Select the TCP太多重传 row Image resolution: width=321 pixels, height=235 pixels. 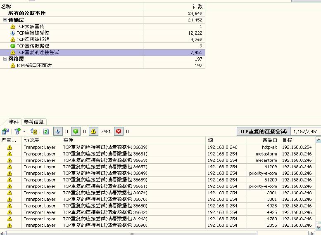(x=102, y=26)
